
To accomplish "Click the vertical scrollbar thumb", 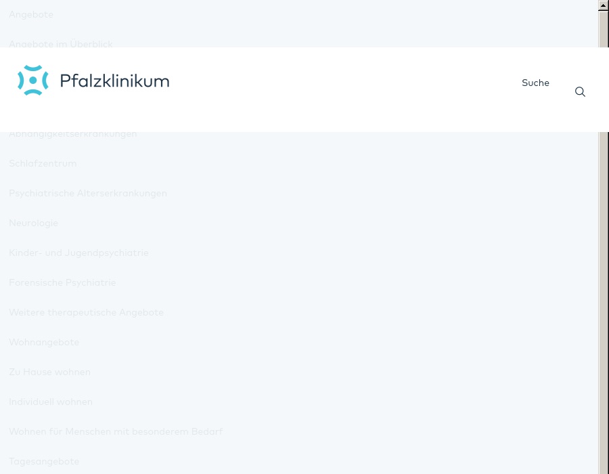I will point(604,237).
